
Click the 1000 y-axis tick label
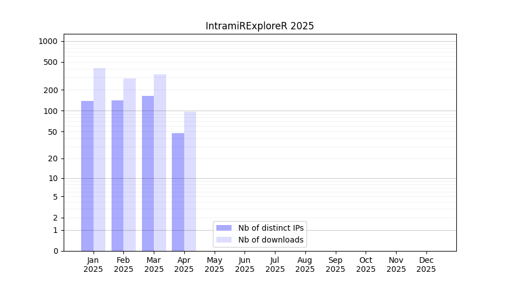tap(48, 41)
